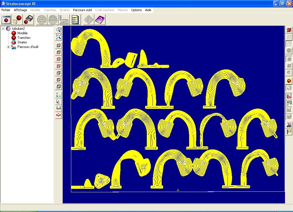Click the greyed split sphere icon
The height and width of the screenshot is (212, 293).
(x=289, y=88)
